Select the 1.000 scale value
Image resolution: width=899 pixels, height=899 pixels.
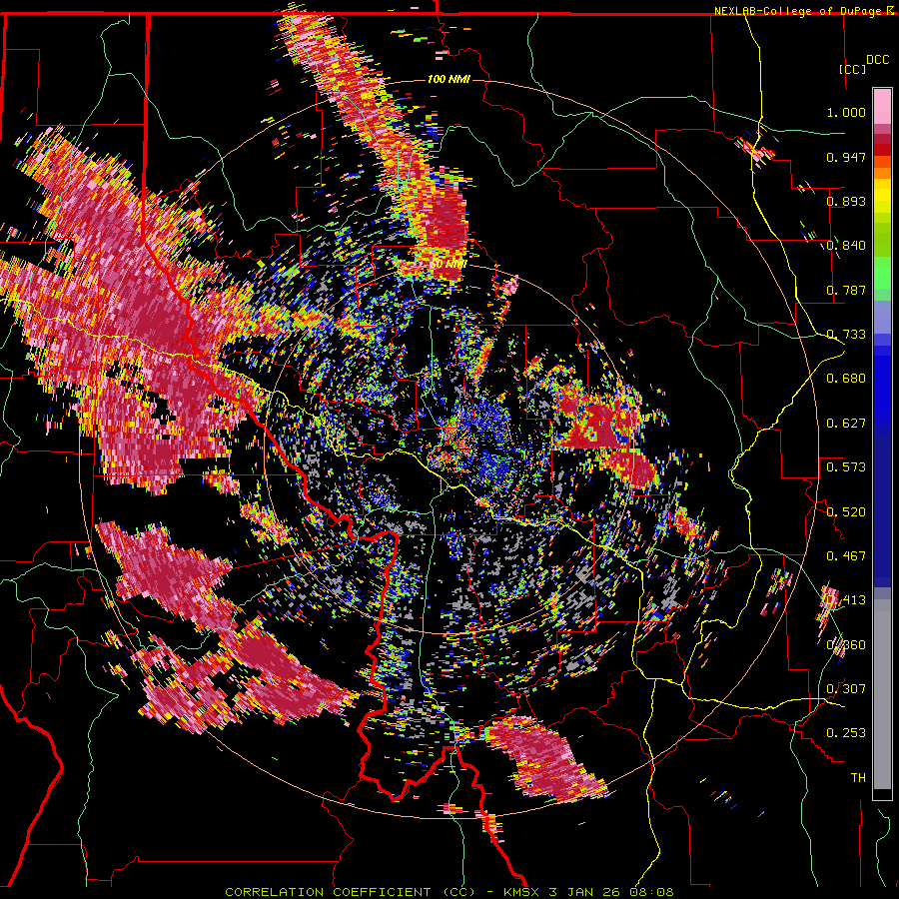tap(846, 112)
